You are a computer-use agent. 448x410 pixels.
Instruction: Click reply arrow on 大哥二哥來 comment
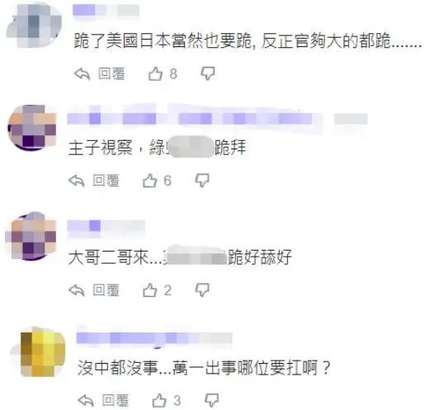77,290
